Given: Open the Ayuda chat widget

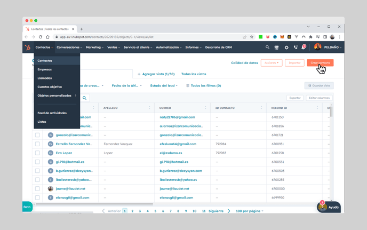Looking at the screenshot, I should click(x=329, y=207).
